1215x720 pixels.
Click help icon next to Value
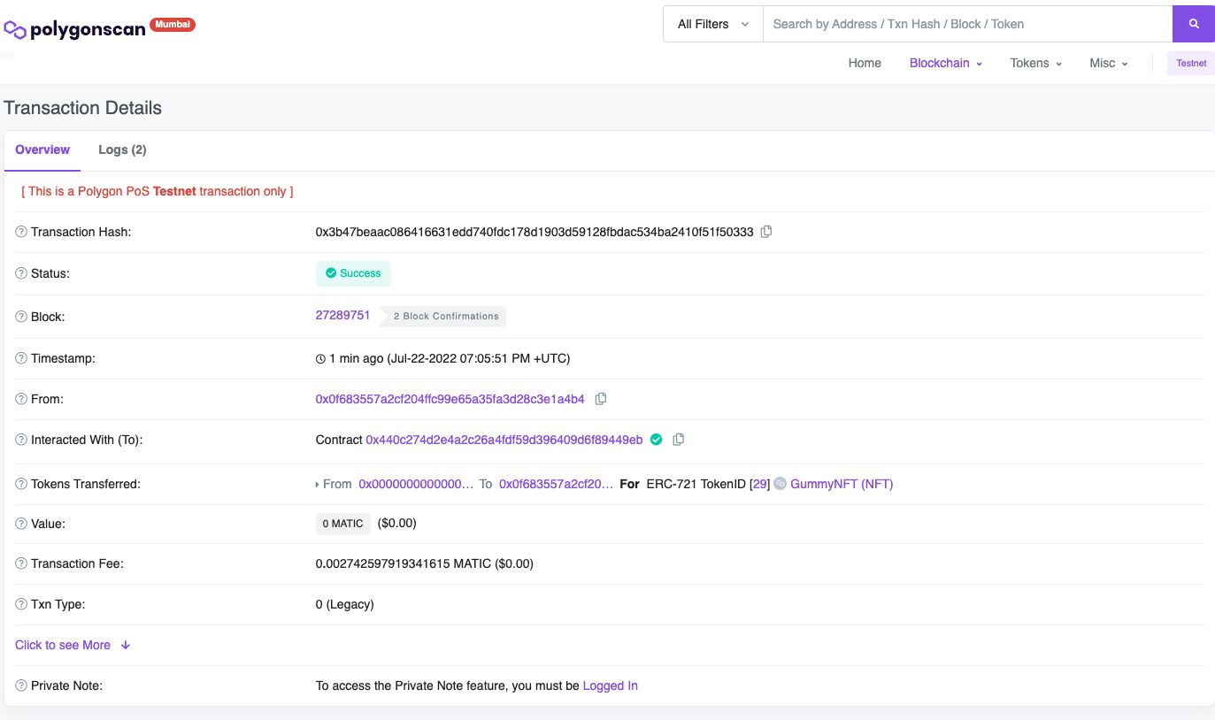click(x=21, y=524)
